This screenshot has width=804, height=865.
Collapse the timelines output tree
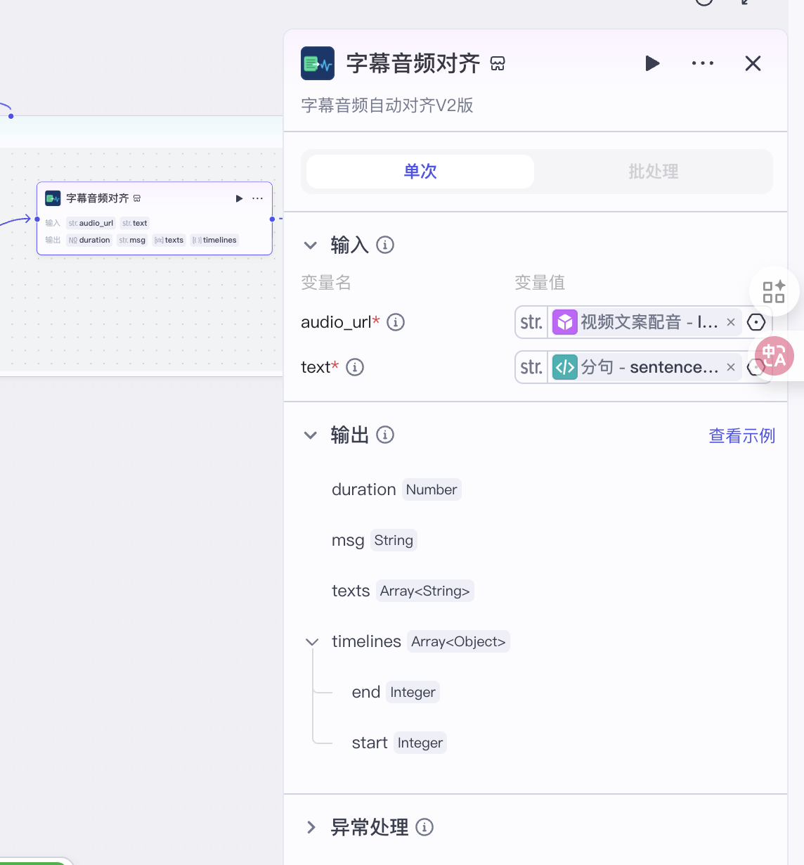312,642
